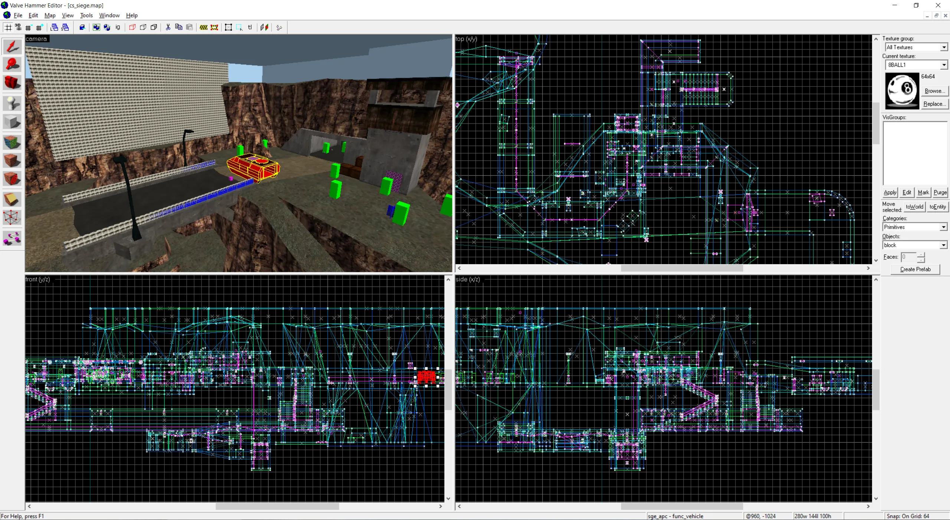Select the Path tool

tap(12, 238)
